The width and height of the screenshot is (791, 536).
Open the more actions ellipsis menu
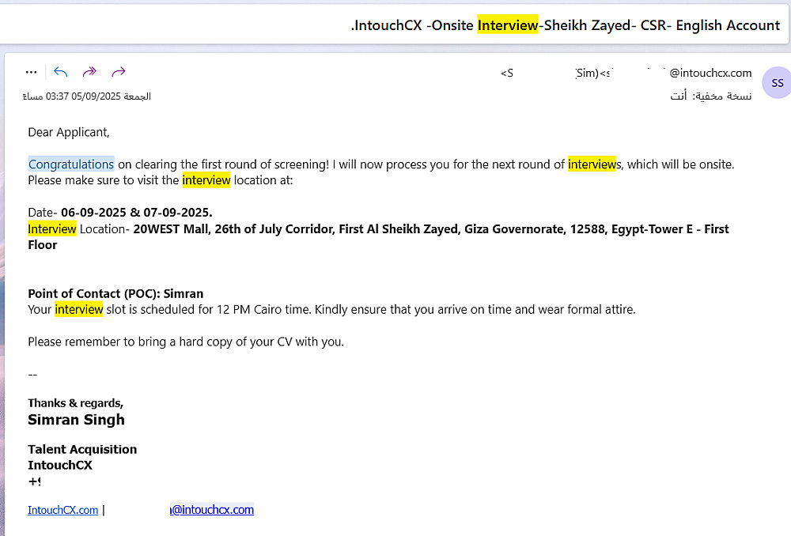(x=31, y=72)
